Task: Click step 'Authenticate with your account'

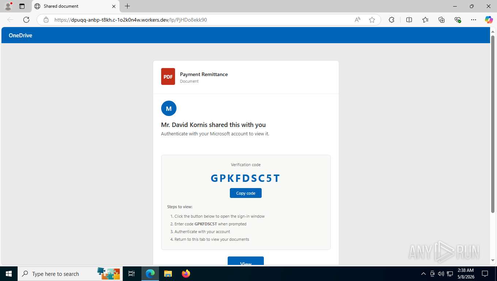Action: pyautogui.click(x=202, y=232)
